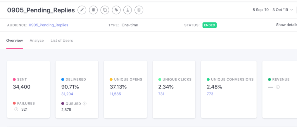
Task: Click the info icon under Revenue
Action: (x=278, y=87)
